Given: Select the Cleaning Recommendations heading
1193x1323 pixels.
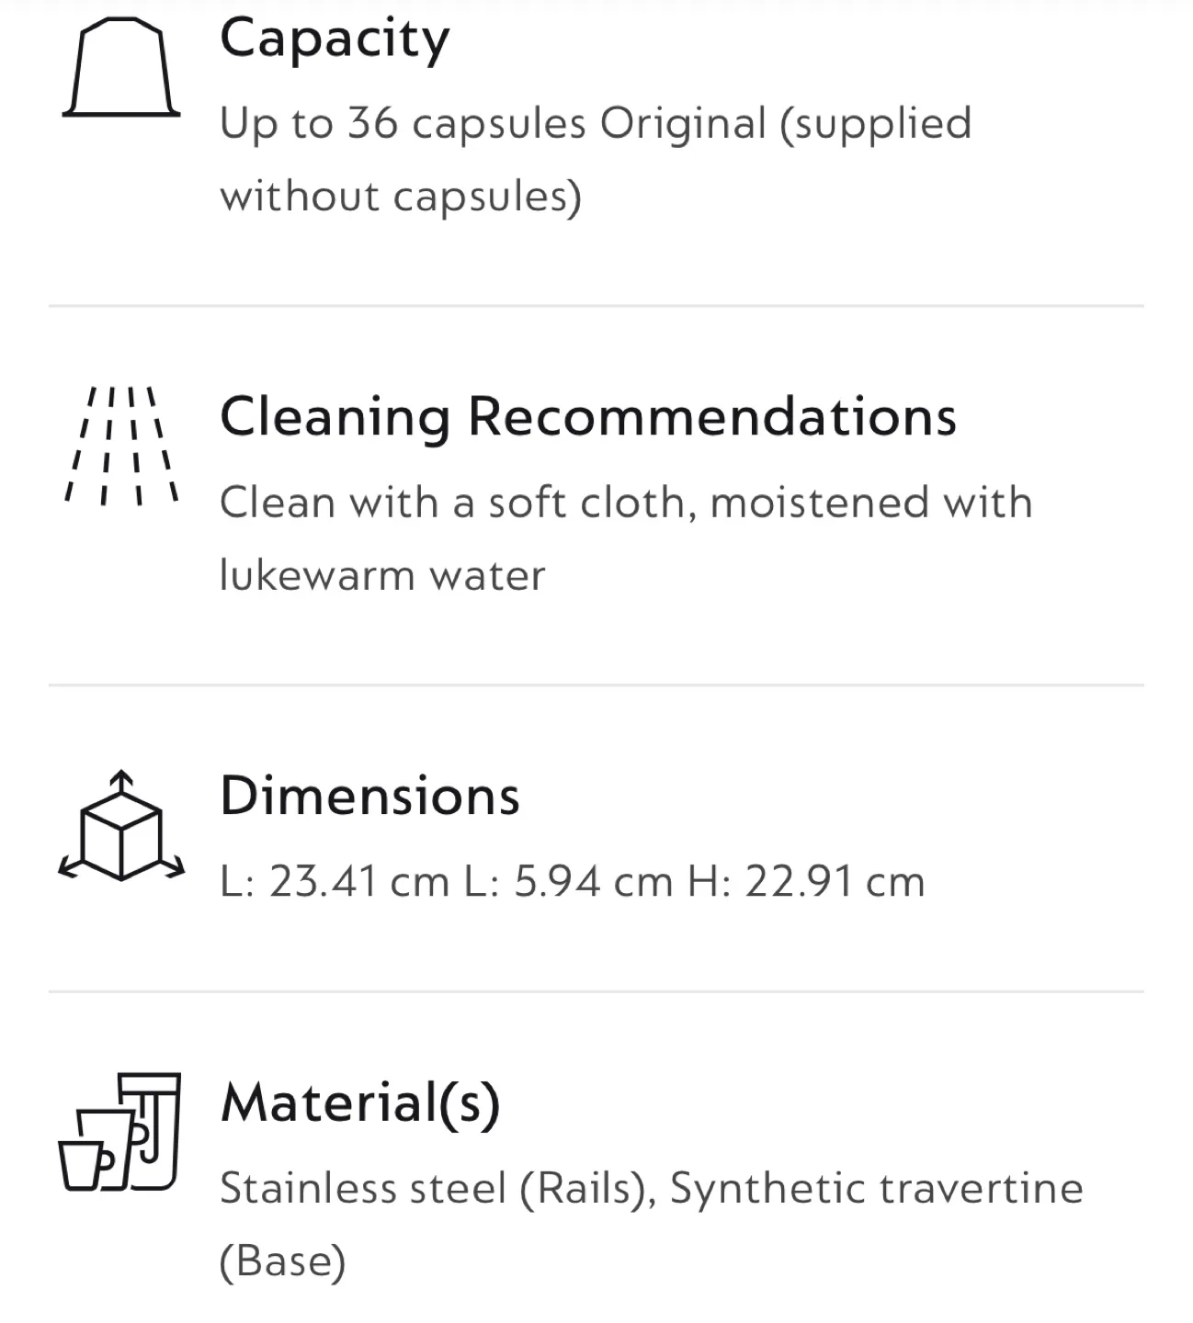Looking at the screenshot, I should tap(588, 417).
